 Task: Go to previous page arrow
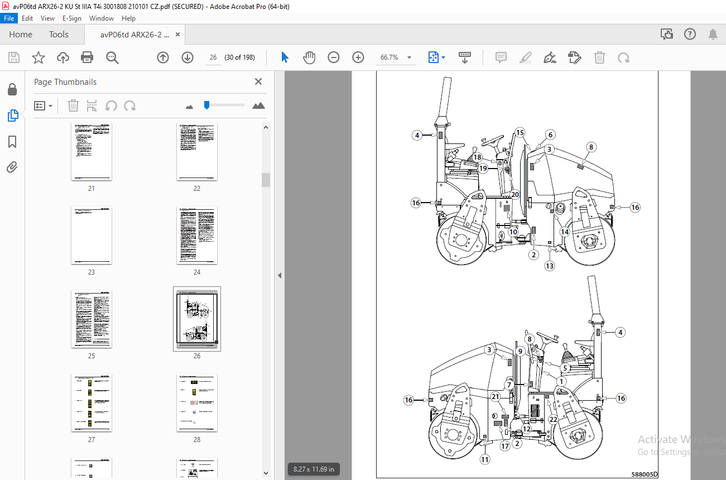click(x=163, y=57)
